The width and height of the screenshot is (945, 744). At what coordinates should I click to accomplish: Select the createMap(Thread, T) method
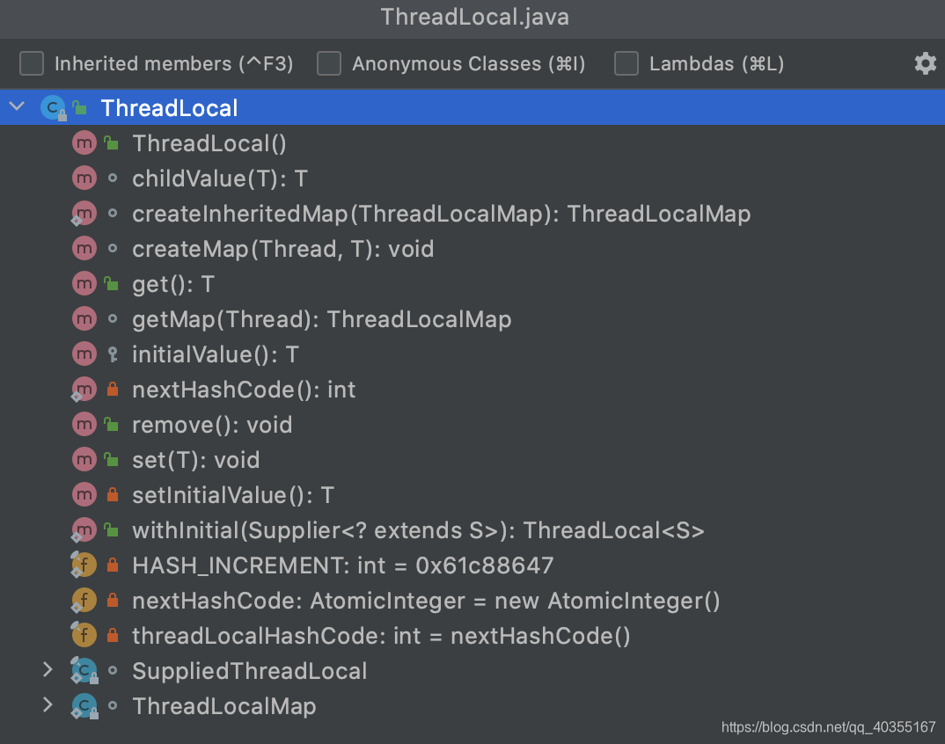click(x=282, y=249)
